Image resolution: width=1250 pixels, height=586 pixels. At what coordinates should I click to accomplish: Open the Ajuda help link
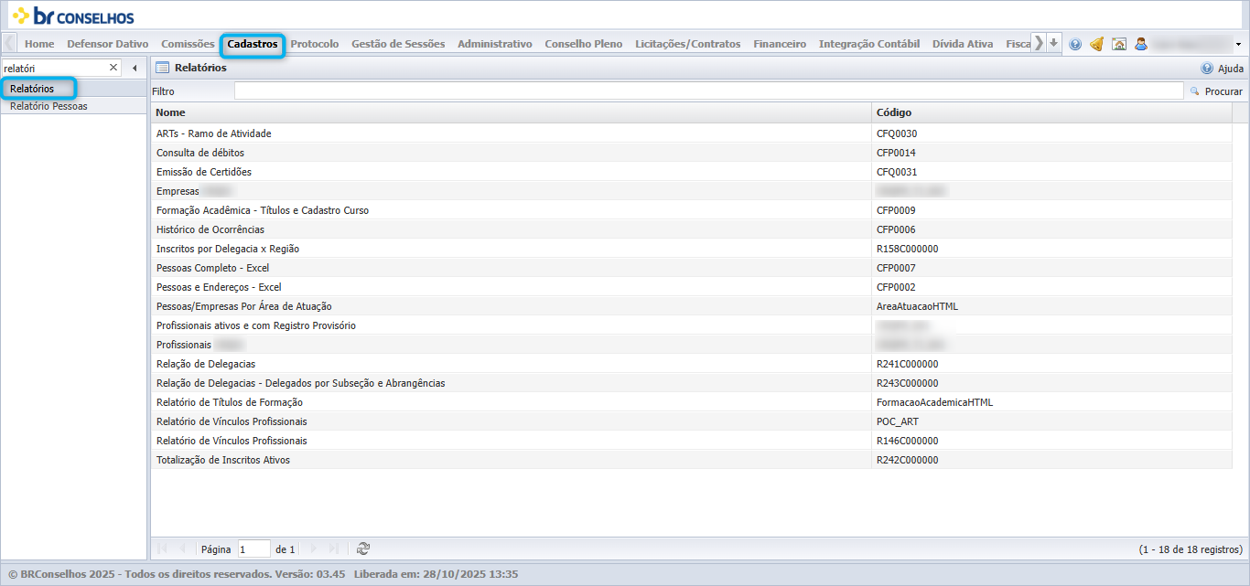(1222, 68)
